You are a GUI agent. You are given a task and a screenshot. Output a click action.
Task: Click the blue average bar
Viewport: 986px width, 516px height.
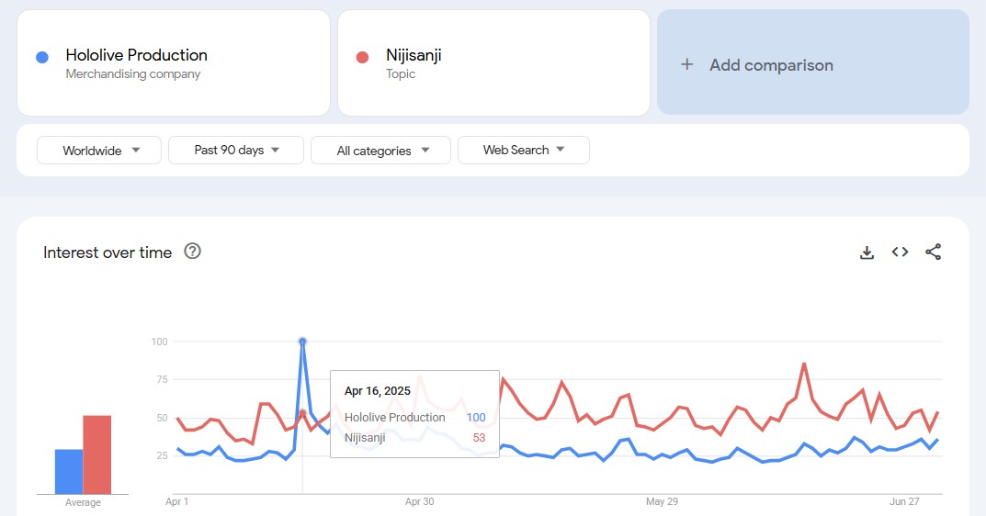coord(69,471)
